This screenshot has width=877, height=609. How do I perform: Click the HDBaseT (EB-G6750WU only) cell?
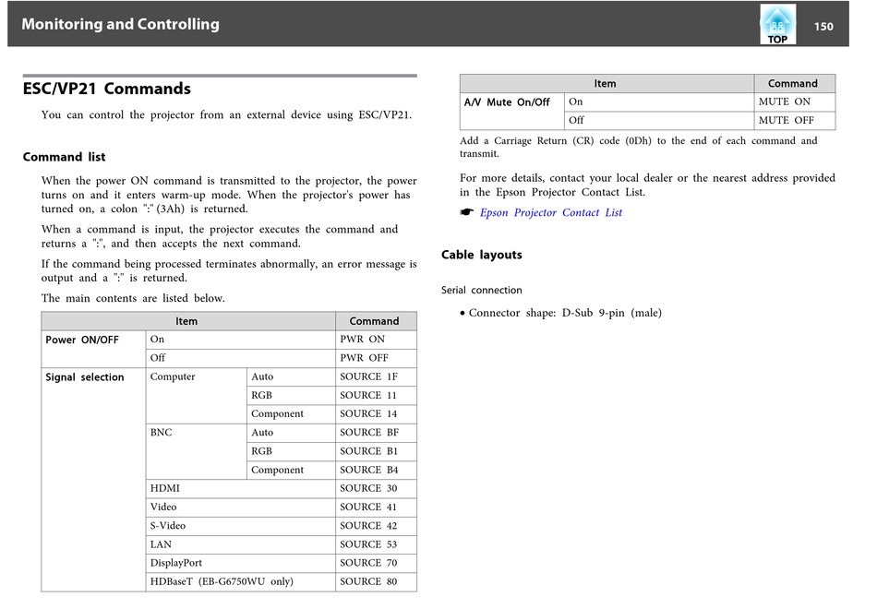241,581
